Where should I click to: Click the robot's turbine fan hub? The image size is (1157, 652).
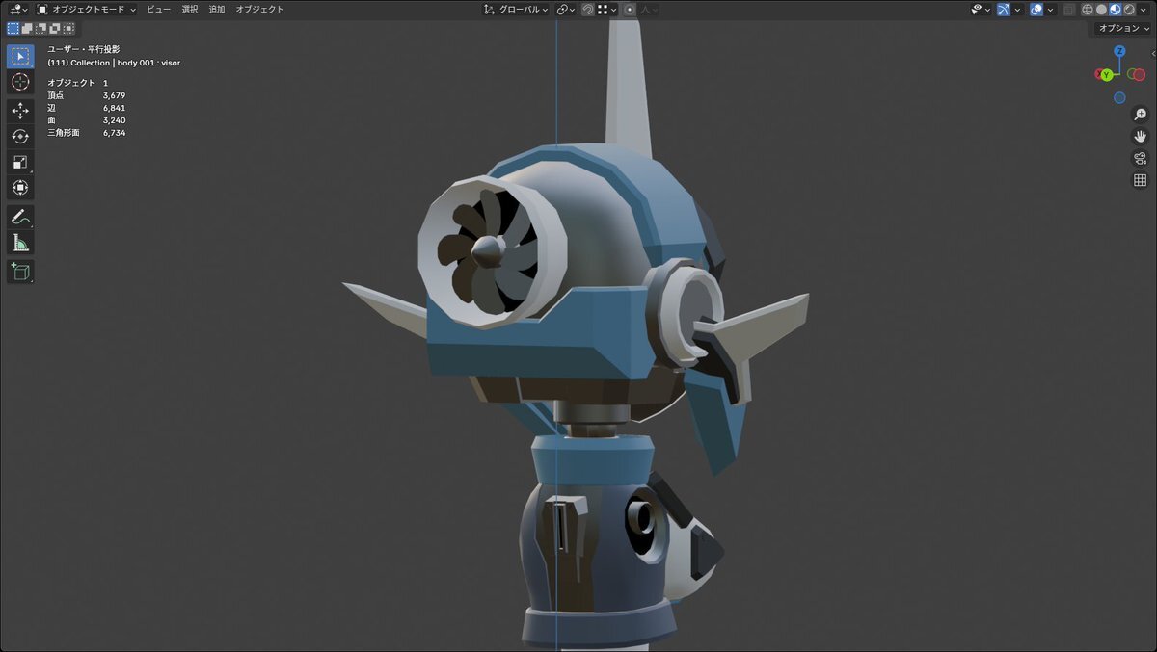tap(487, 251)
